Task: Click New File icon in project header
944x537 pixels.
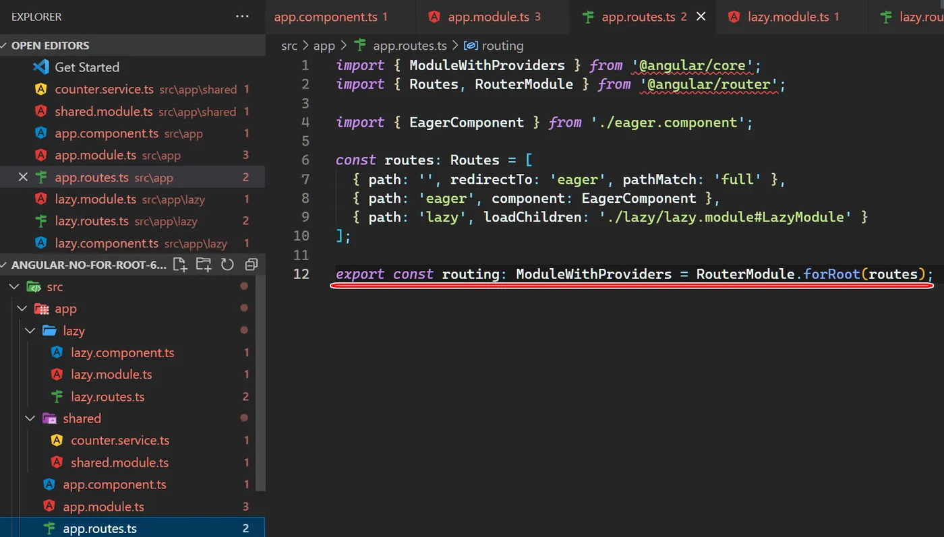Action: point(180,265)
